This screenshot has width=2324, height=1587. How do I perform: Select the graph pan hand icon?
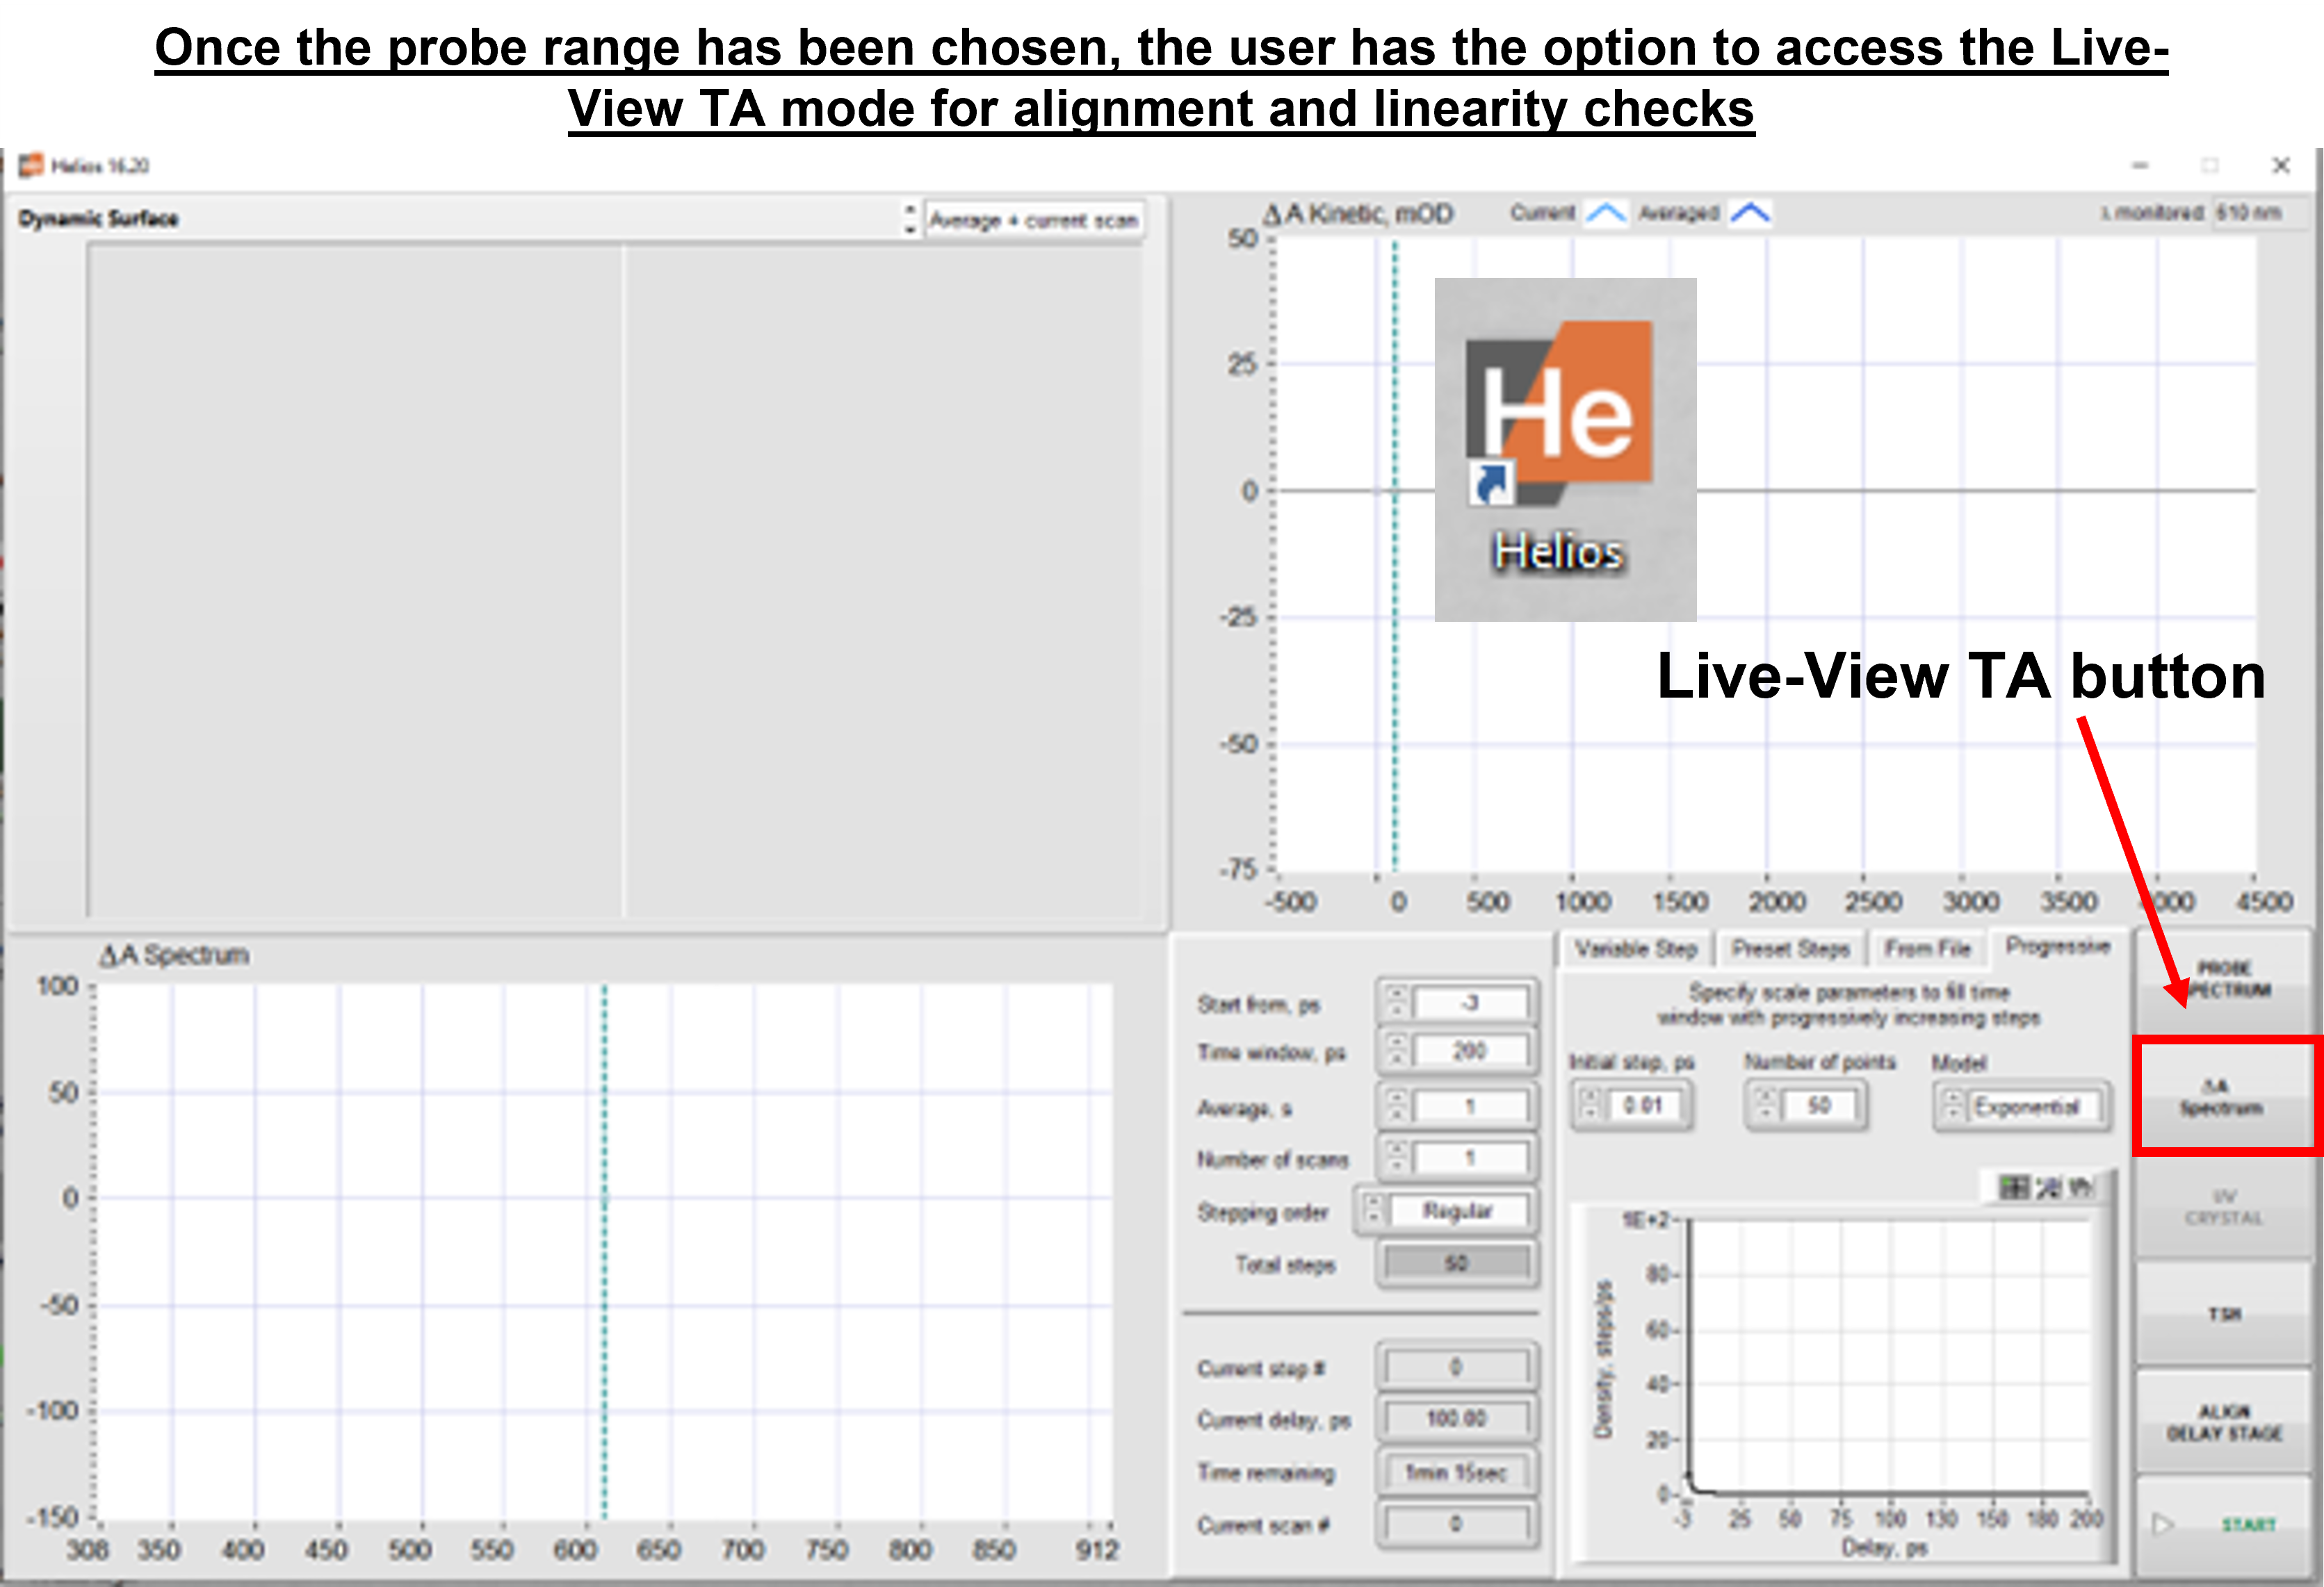coord(2081,1186)
